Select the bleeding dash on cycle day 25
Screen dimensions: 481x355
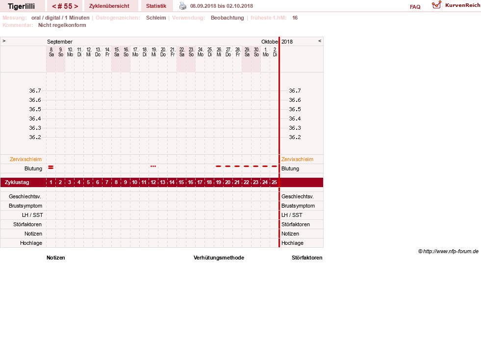(274, 166)
